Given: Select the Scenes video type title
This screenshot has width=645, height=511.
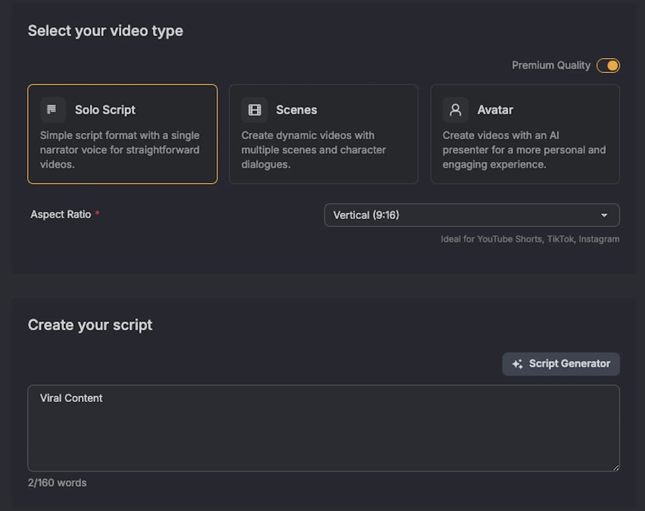Looking at the screenshot, I should (x=296, y=110).
